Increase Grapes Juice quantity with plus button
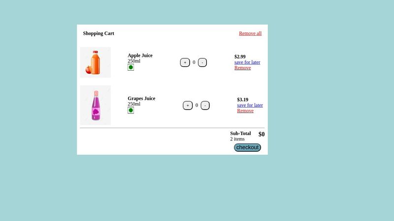 coord(188,105)
